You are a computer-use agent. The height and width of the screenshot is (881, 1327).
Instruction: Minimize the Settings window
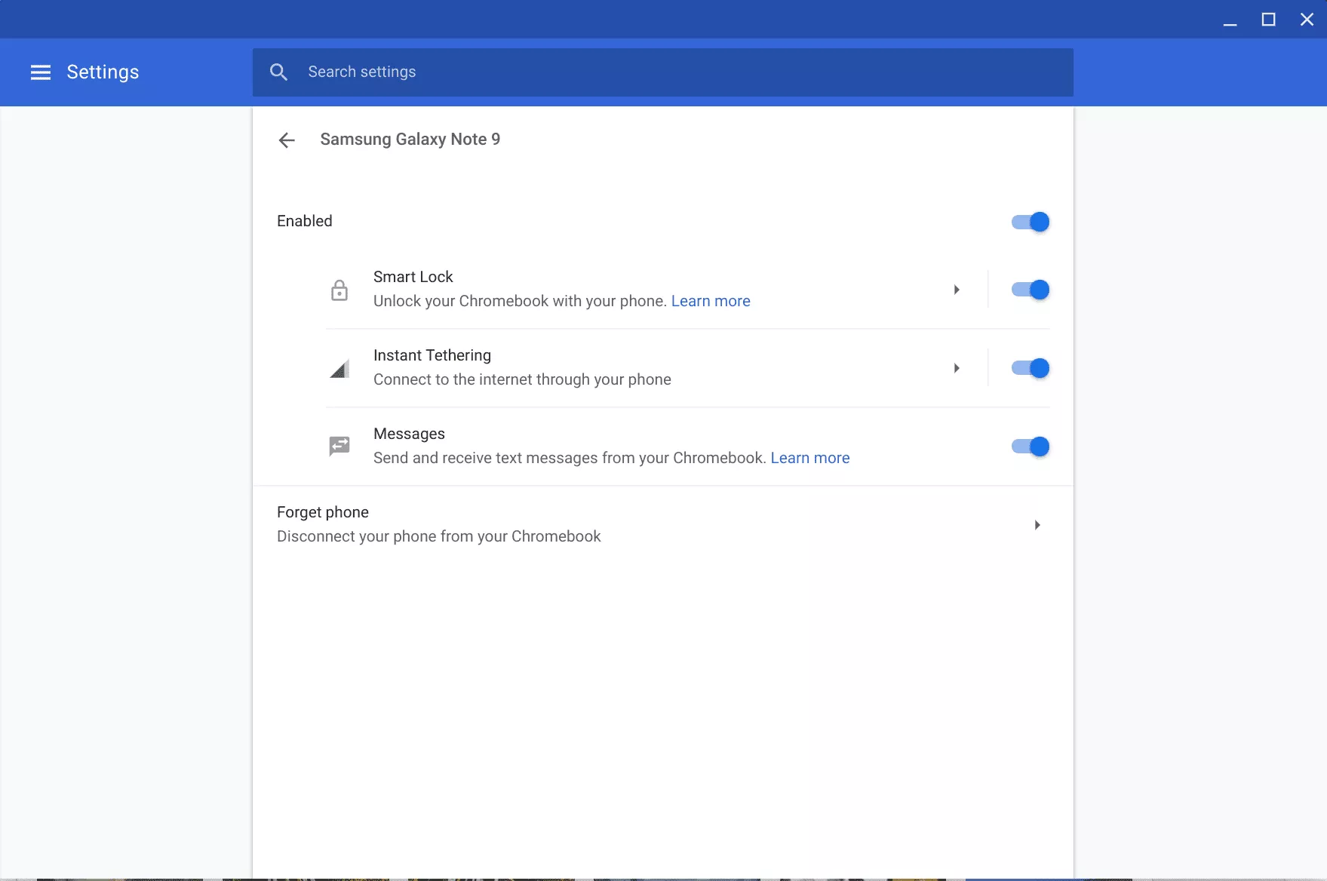(1230, 21)
